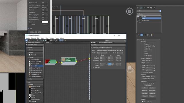Viewport: 184px width, 103px height.
Task: Select the Cylindrical mapping radio button
Action: tap(144, 46)
